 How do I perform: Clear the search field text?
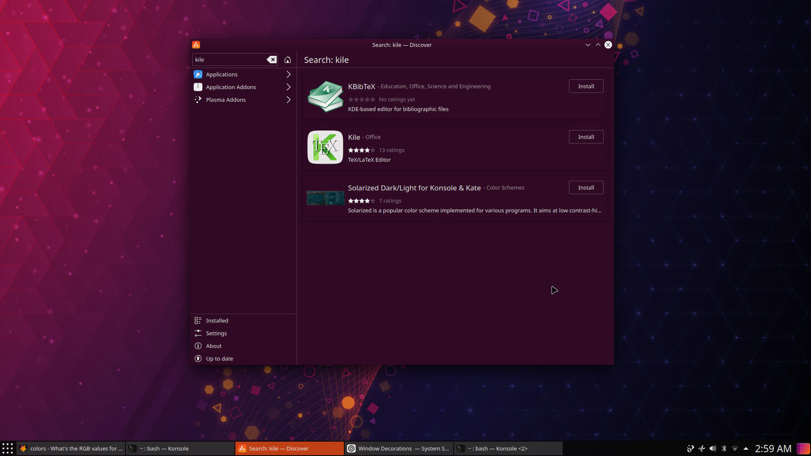[271, 60]
